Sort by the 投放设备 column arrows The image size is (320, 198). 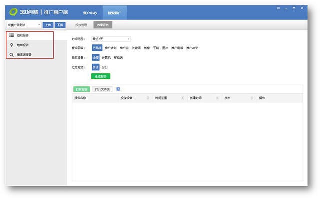pyautogui.click(x=148, y=98)
